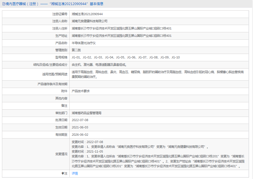
Task: Select the registration number value 湘械注准20212090944
Action: click(87, 14)
